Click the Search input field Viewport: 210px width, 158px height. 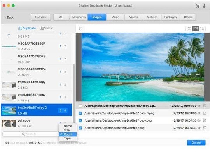(x=31, y=134)
